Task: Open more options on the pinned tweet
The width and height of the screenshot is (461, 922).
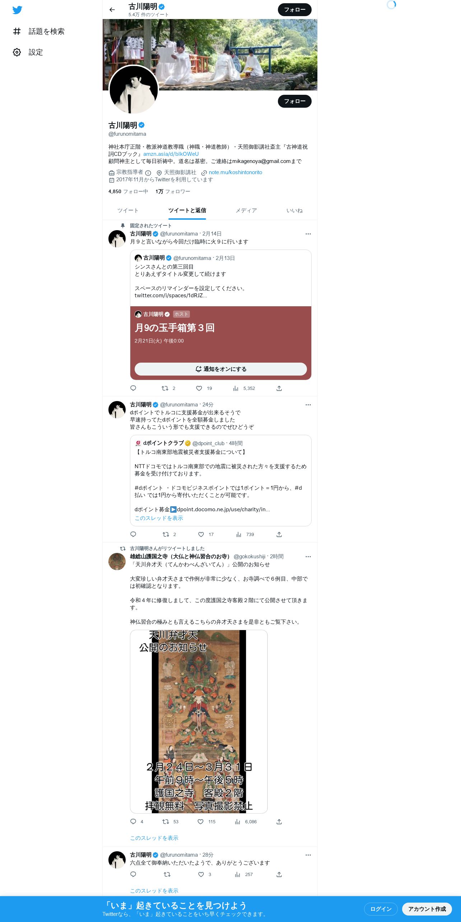Action: (x=308, y=234)
